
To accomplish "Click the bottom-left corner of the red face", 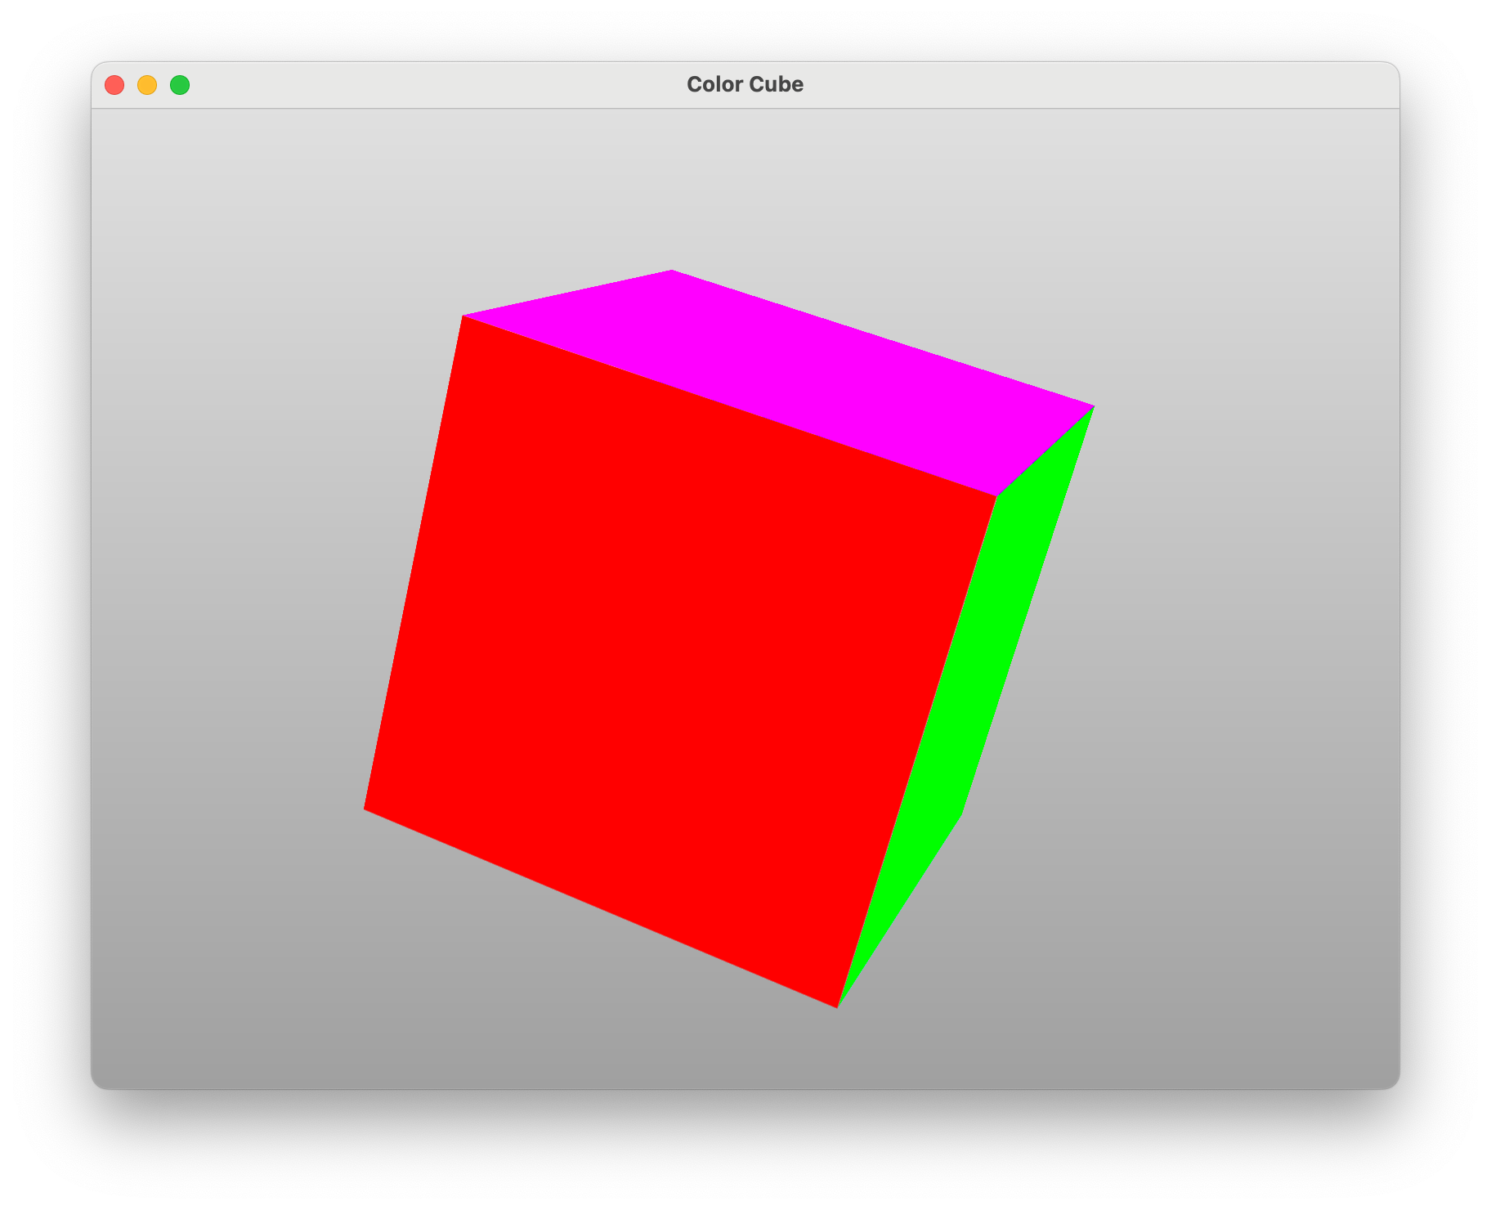I will point(365,809).
